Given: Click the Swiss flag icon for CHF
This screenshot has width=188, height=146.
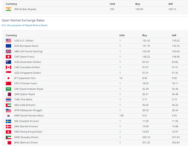Looking at the screenshot, I should [8, 57].
